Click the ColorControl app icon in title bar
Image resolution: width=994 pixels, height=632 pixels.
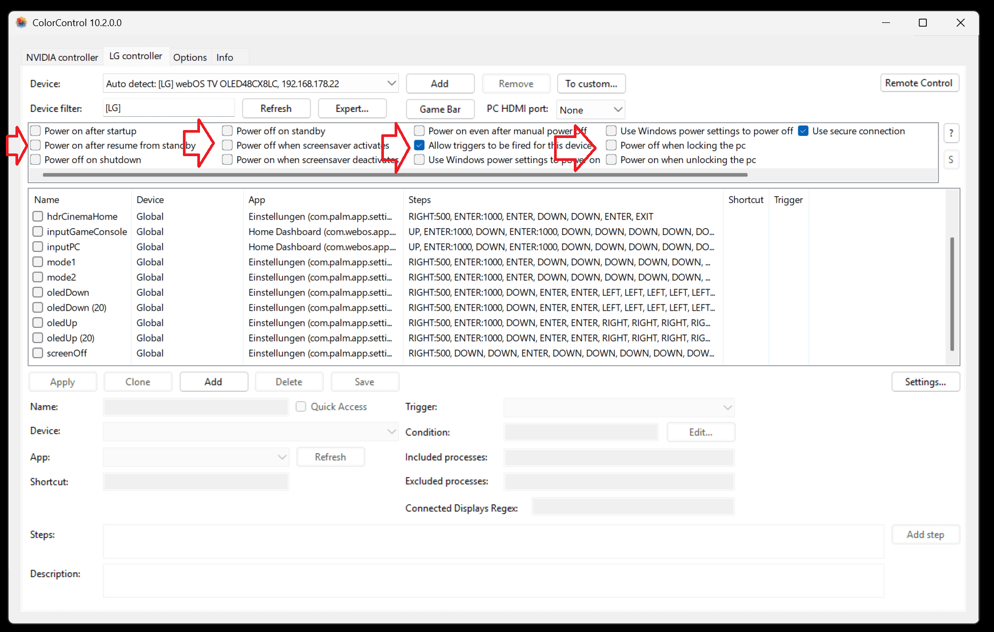coord(21,22)
